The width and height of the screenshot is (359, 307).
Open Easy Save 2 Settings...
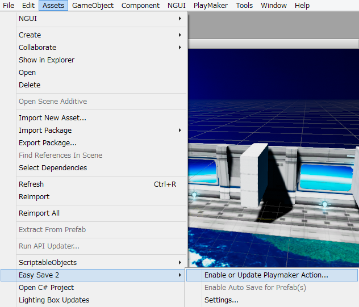[x=272, y=300]
